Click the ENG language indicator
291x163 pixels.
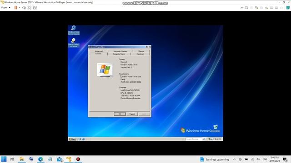[x=265, y=159]
